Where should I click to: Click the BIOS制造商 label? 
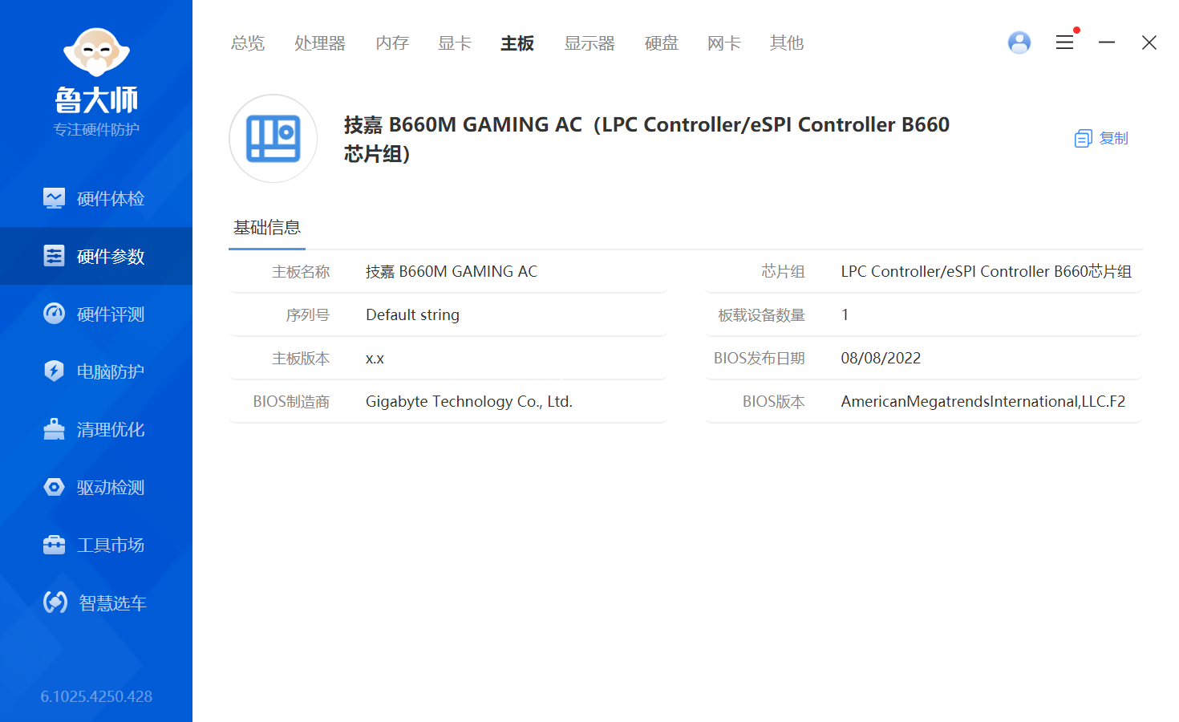pos(291,401)
